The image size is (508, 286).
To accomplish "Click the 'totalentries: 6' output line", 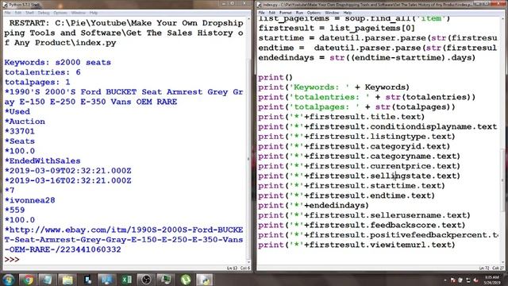I will 42,72.
